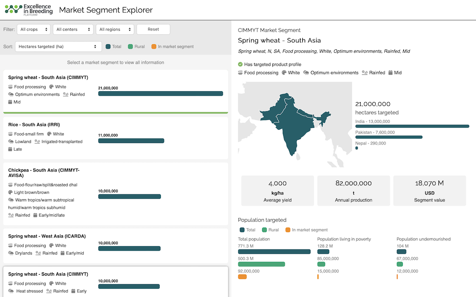Click the Rainfed icon in the West Asia card

(x=38, y=253)
